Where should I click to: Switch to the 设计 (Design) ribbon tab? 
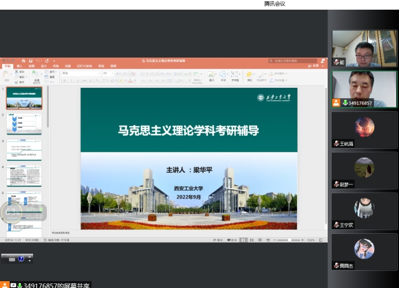43,66
